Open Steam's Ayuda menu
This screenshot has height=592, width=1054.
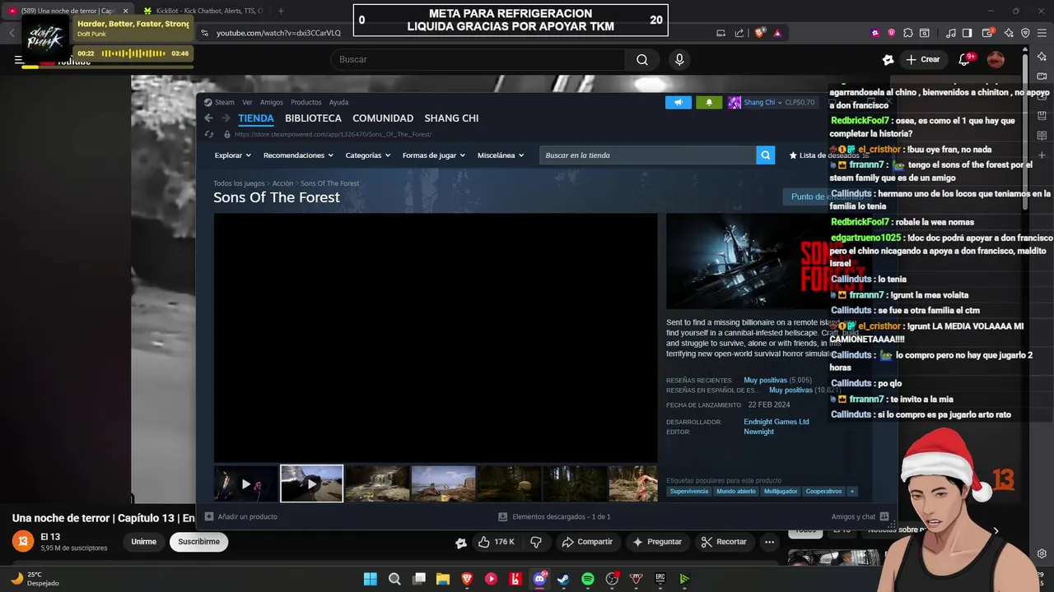click(x=339, y=103)
